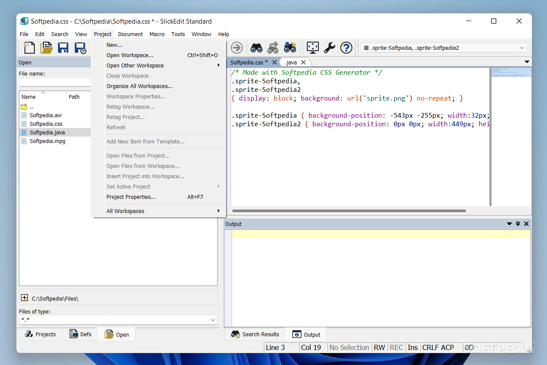The height and width of the screenshot is (365, 547).
Task: Toggle RW read-write status indicator
Action: click(x=379, y=347)
